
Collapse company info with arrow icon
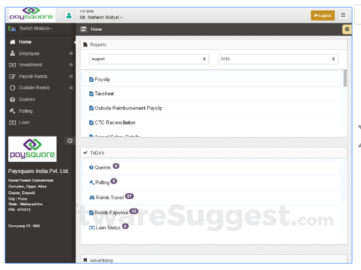[x=71, y=140]
